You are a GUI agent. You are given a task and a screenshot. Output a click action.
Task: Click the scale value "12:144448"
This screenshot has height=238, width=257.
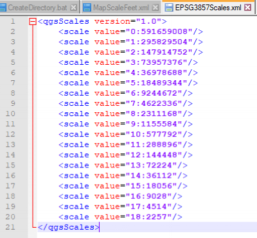[154, 155]
